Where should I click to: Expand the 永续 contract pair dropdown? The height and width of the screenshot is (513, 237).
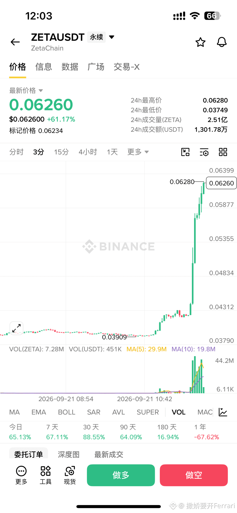tap(112, 37)
